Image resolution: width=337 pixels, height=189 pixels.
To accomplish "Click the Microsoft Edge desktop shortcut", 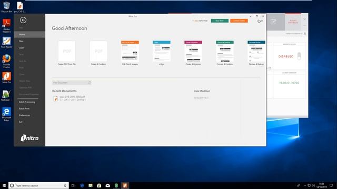I will (6, 114).
